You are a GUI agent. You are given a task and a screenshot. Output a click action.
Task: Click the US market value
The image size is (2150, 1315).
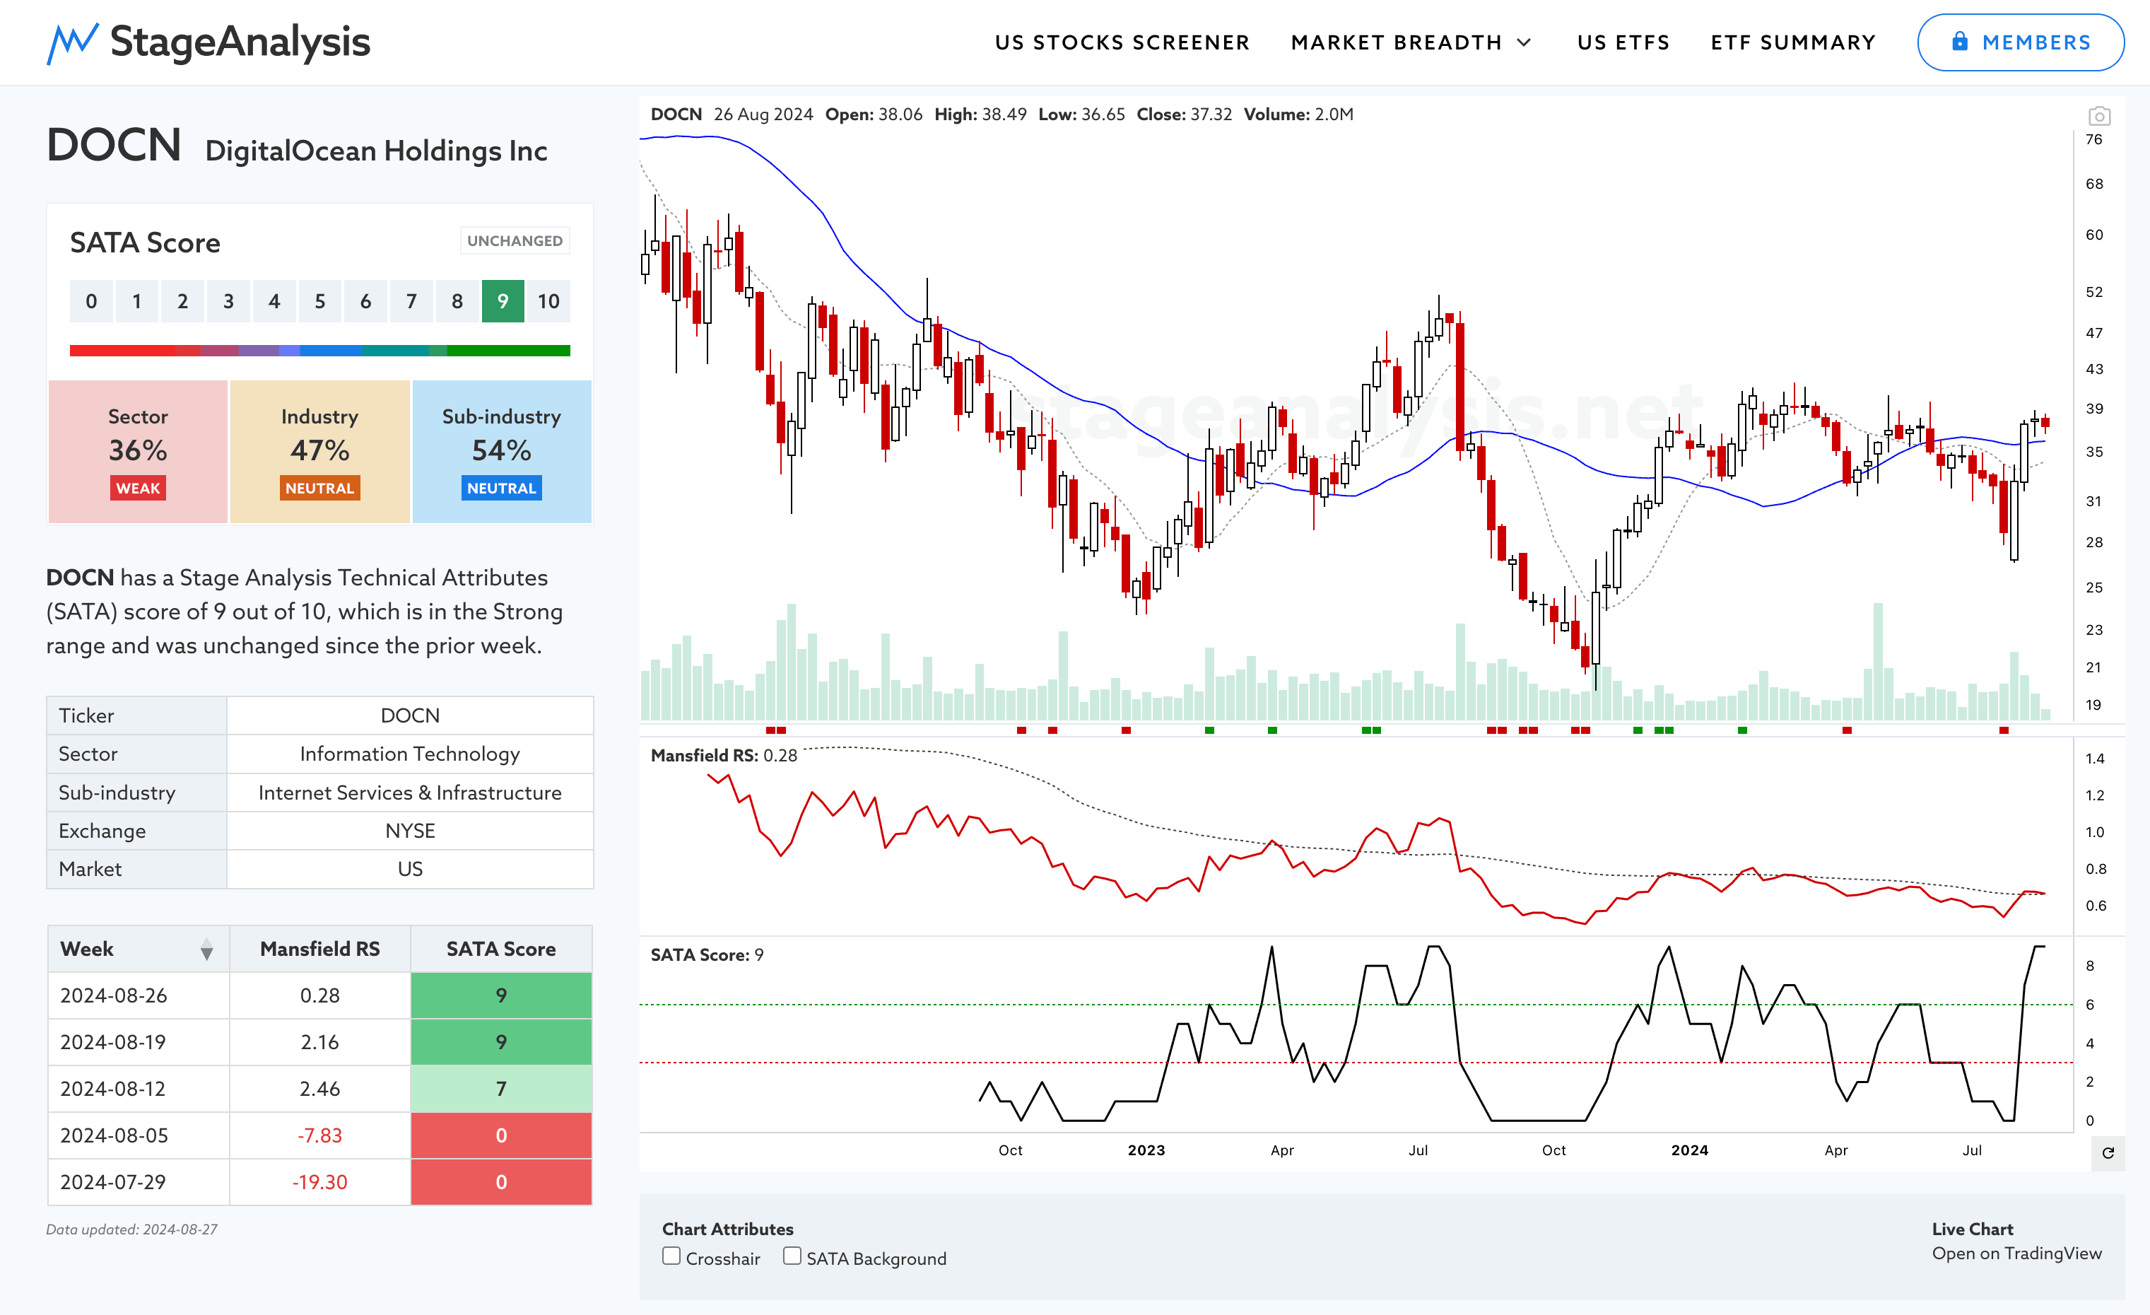(x=410, y=869)
